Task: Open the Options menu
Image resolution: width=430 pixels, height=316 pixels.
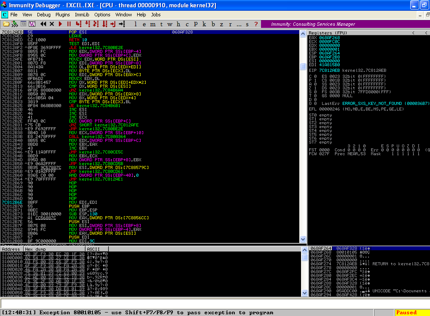Action: click(x=102, y=15)
